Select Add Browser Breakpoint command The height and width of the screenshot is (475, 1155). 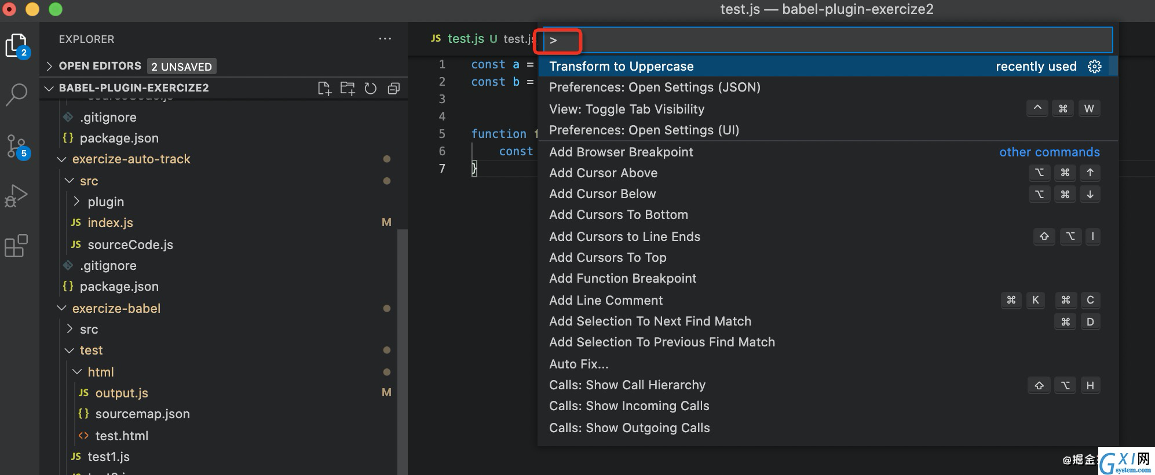point(828,152)
